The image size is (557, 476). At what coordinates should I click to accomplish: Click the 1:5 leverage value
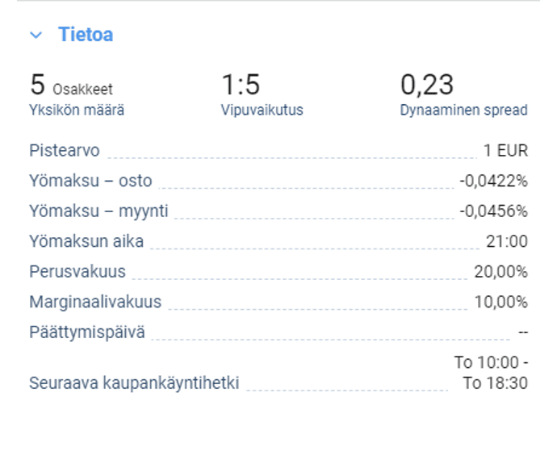[x=241, y=85]
